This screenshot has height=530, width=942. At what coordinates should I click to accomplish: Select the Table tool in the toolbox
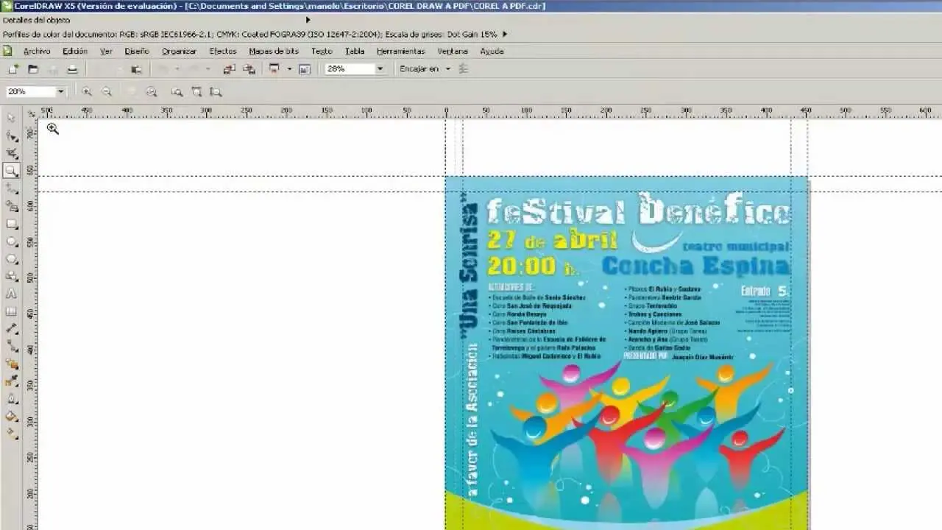pos(11,311)
